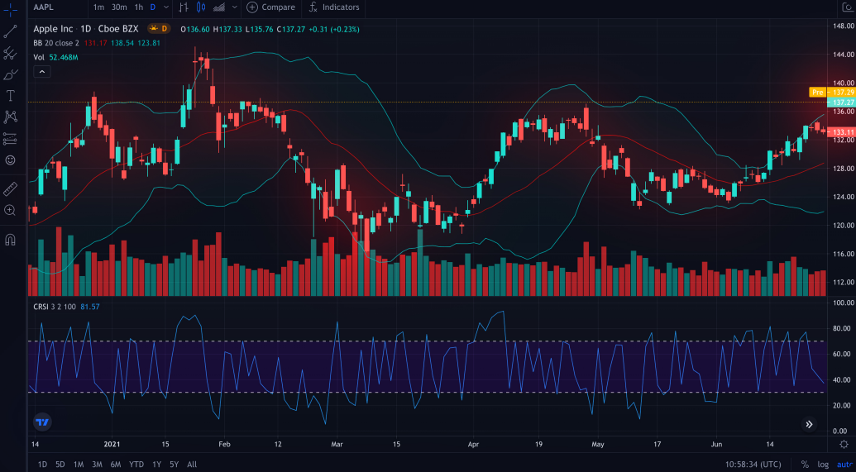Expand the time interval dropdown arrow
The image size is (856, 472).
click(x=166, y=7)
